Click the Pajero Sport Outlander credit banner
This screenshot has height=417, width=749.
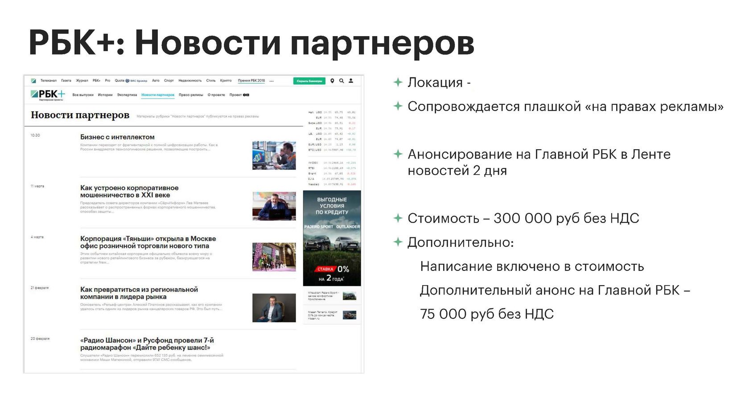click(x=332, y=238)
